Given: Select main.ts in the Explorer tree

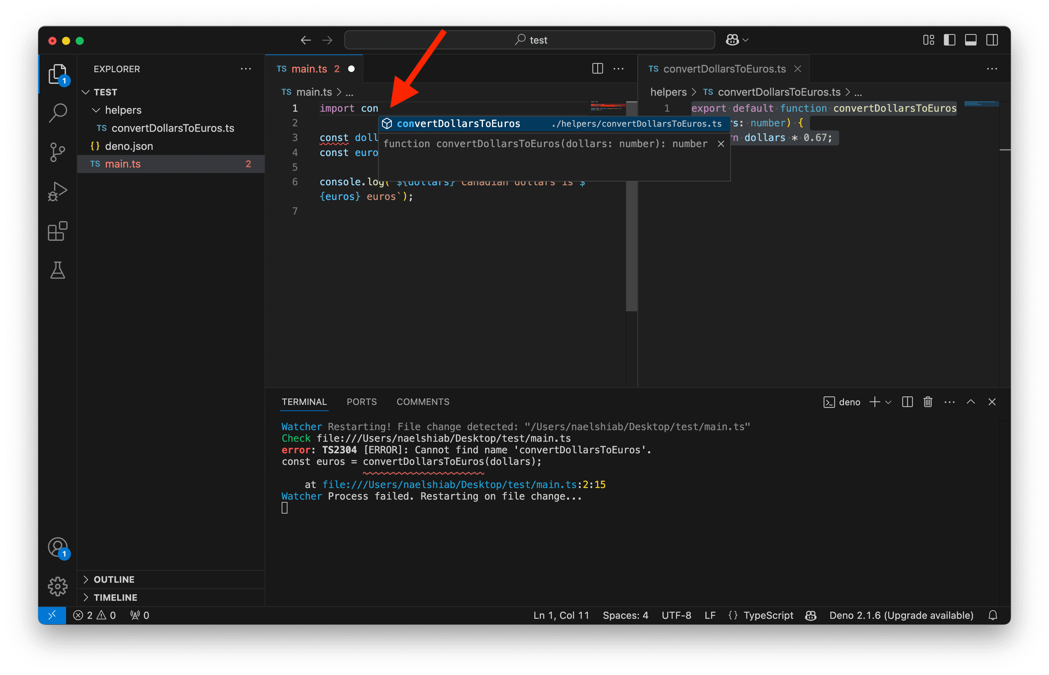Looking at the screenshot, I should 171,164.
